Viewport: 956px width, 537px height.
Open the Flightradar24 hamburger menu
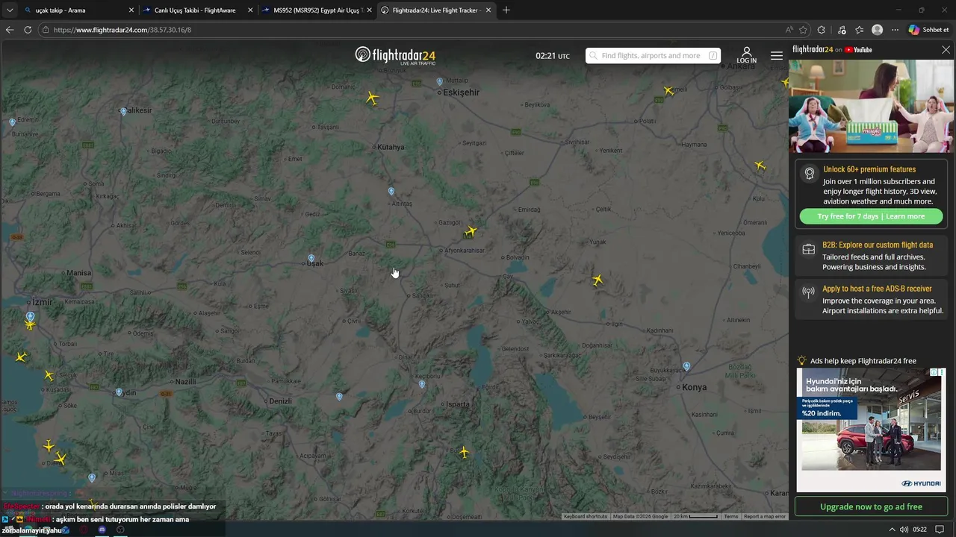click(777, 56)
